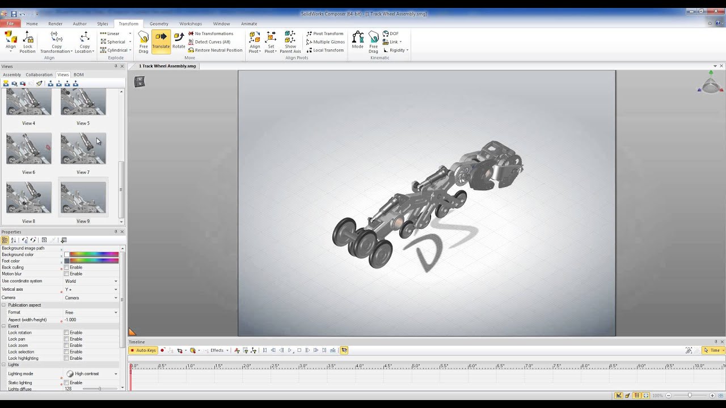Screen dimensions: 726x408
Task: Open Lighting mode dropdown
Action: [x=116, y=374]
